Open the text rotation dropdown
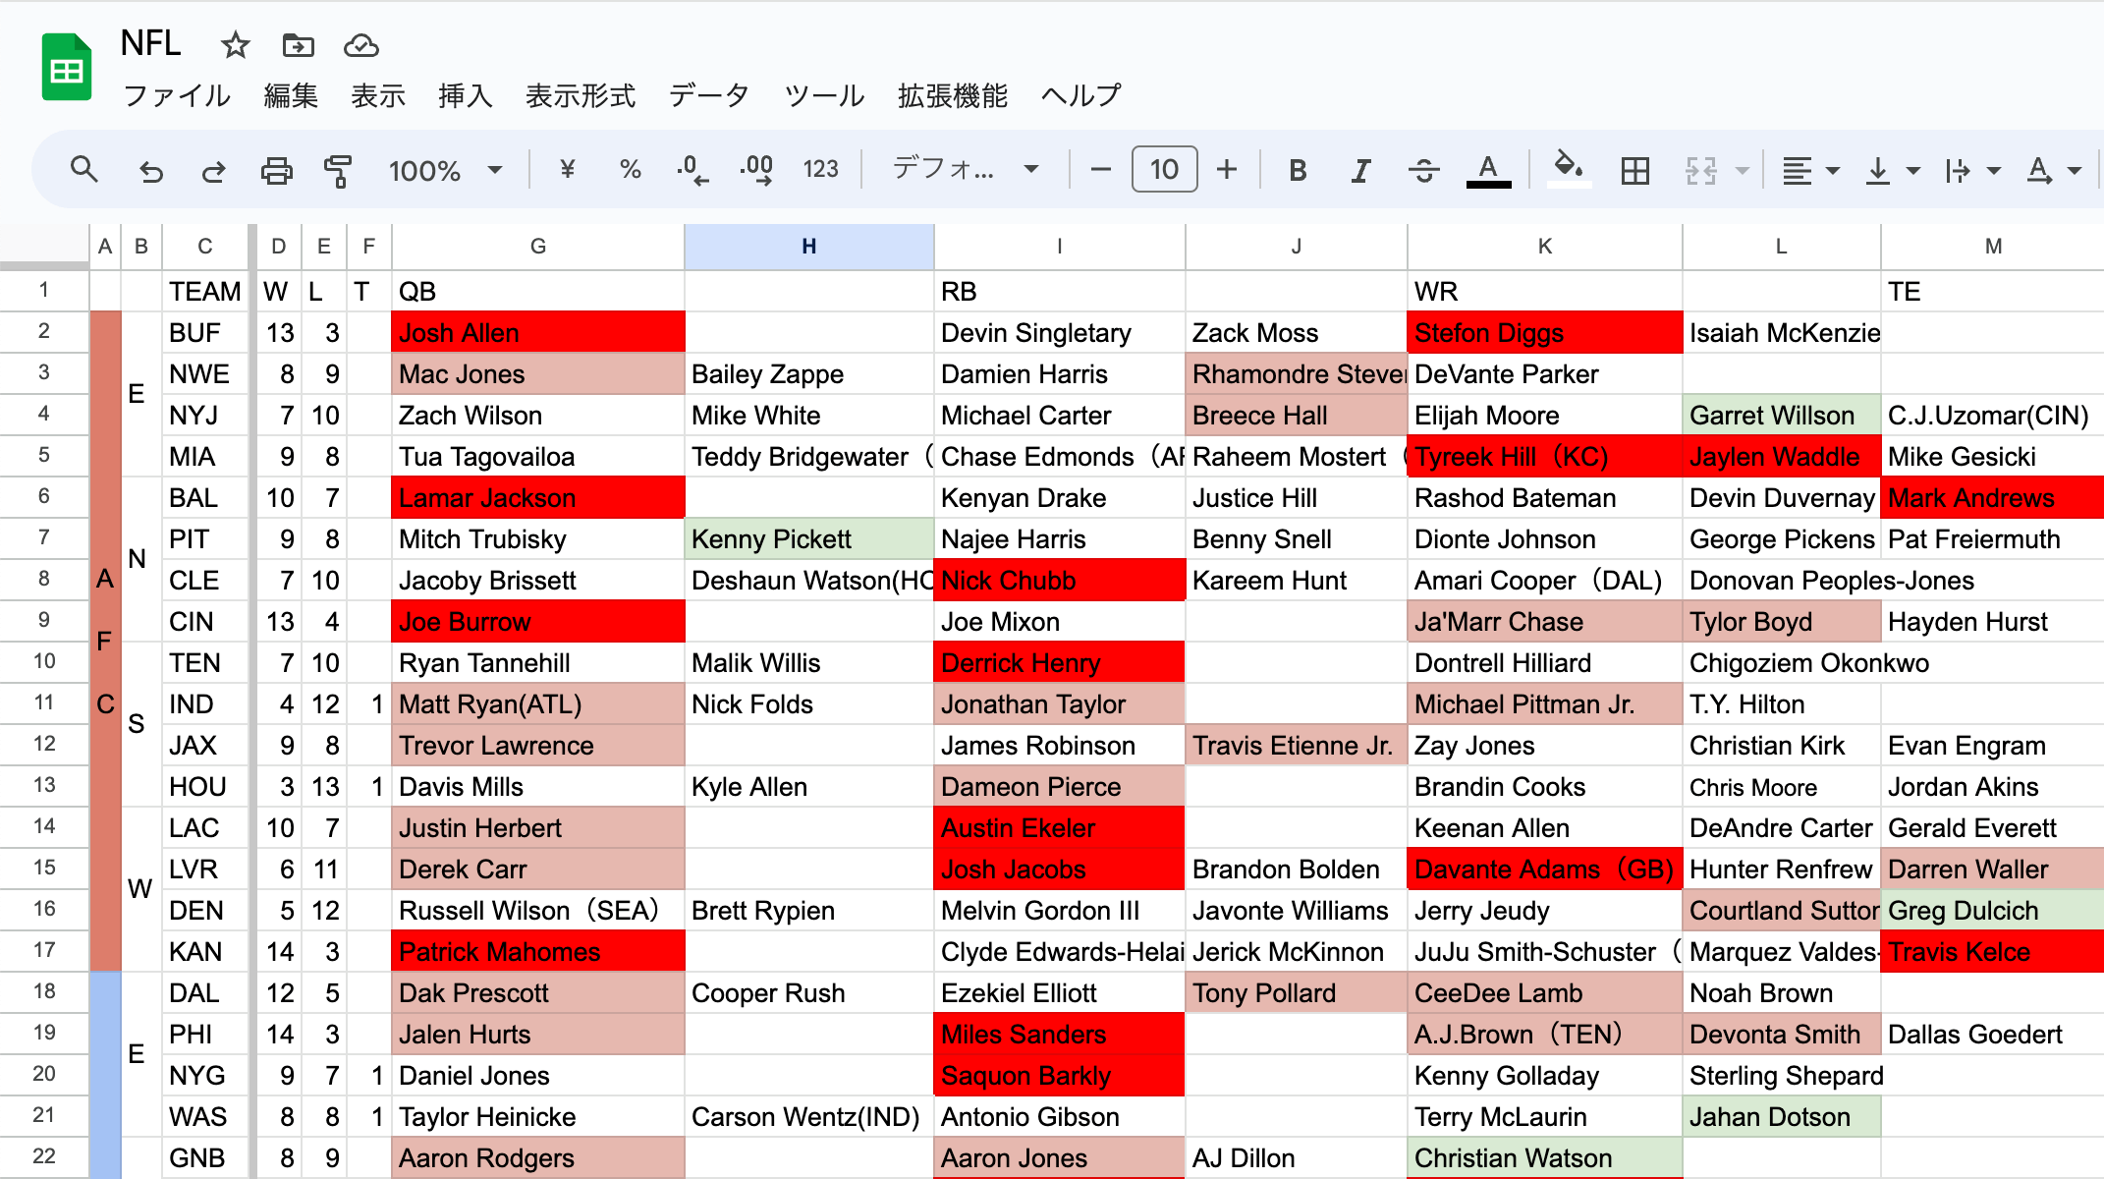Image resolution: width=2104 pixels, height=1179 pixels. pyautogui.click(x=2054, y=171)
